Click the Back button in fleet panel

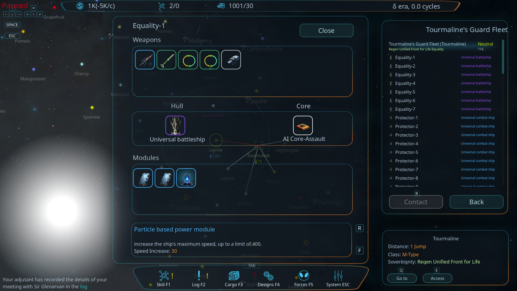pos(476,202)
